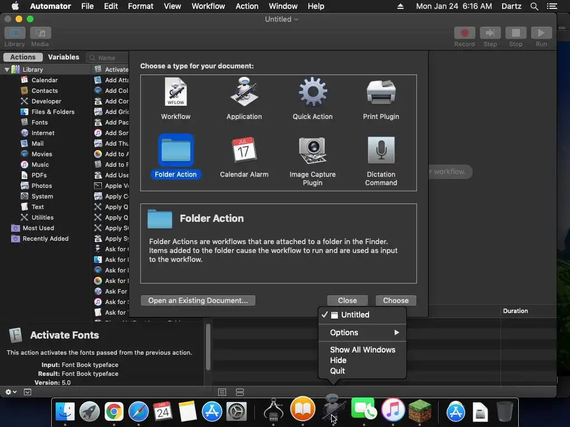Click the Record toolbar button
This screenshot has width=570, height=427.
tap(465, 33)
